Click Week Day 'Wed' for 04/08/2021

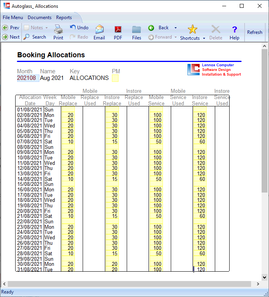(x=50, y=126)
